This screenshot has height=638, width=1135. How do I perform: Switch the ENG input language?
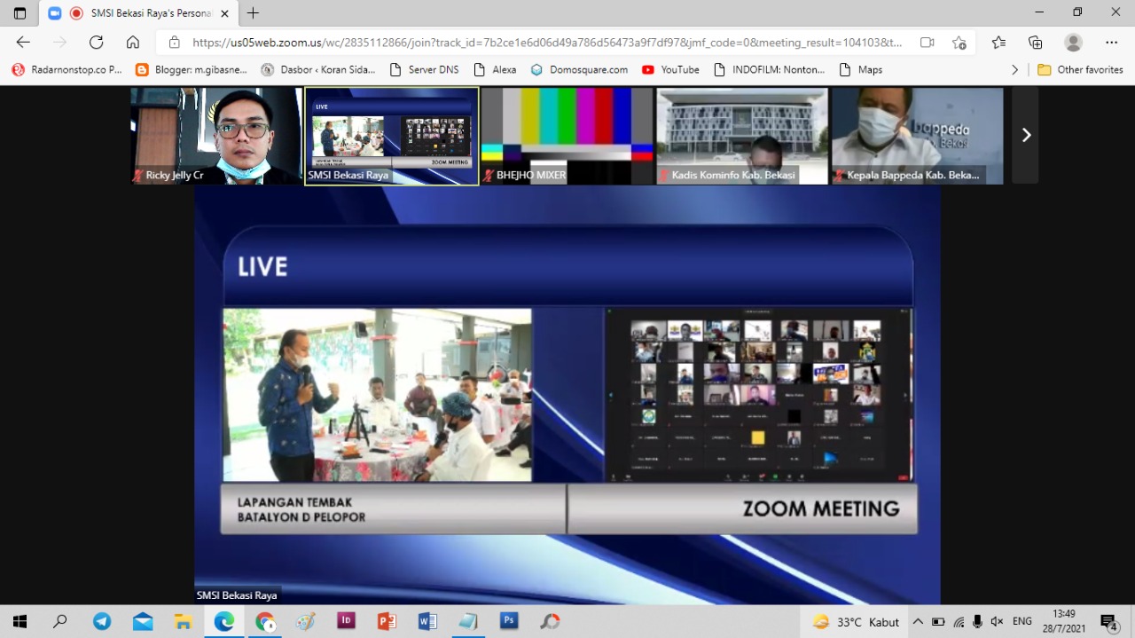(1022, 622)
